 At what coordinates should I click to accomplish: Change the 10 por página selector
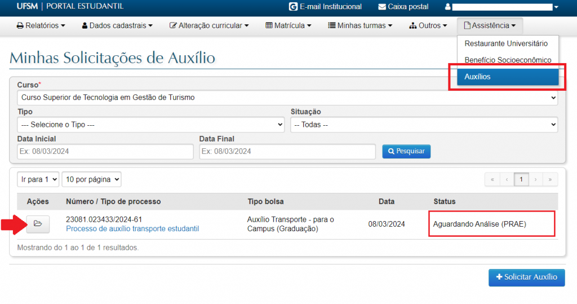pos(91,179)
